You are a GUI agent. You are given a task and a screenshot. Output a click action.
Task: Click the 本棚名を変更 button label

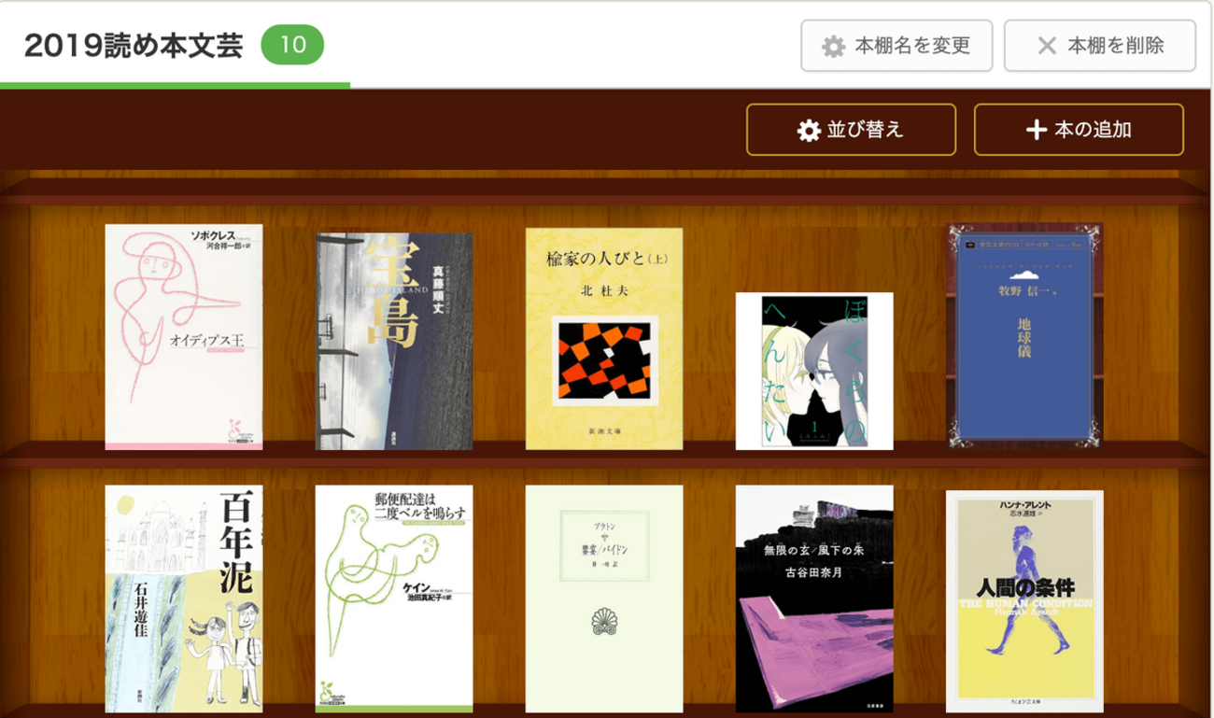coord(912,45)
